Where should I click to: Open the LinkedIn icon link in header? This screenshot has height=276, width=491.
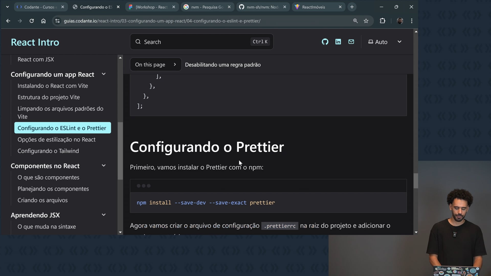(338, 42)
